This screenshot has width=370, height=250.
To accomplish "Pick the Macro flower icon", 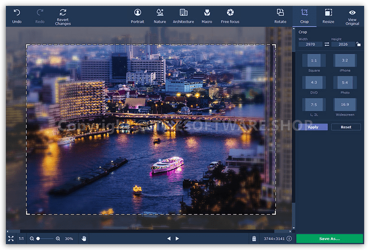I will coord(207,13).
